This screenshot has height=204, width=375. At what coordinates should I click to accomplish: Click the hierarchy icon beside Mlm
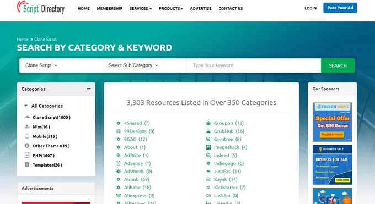coord(27,126)
